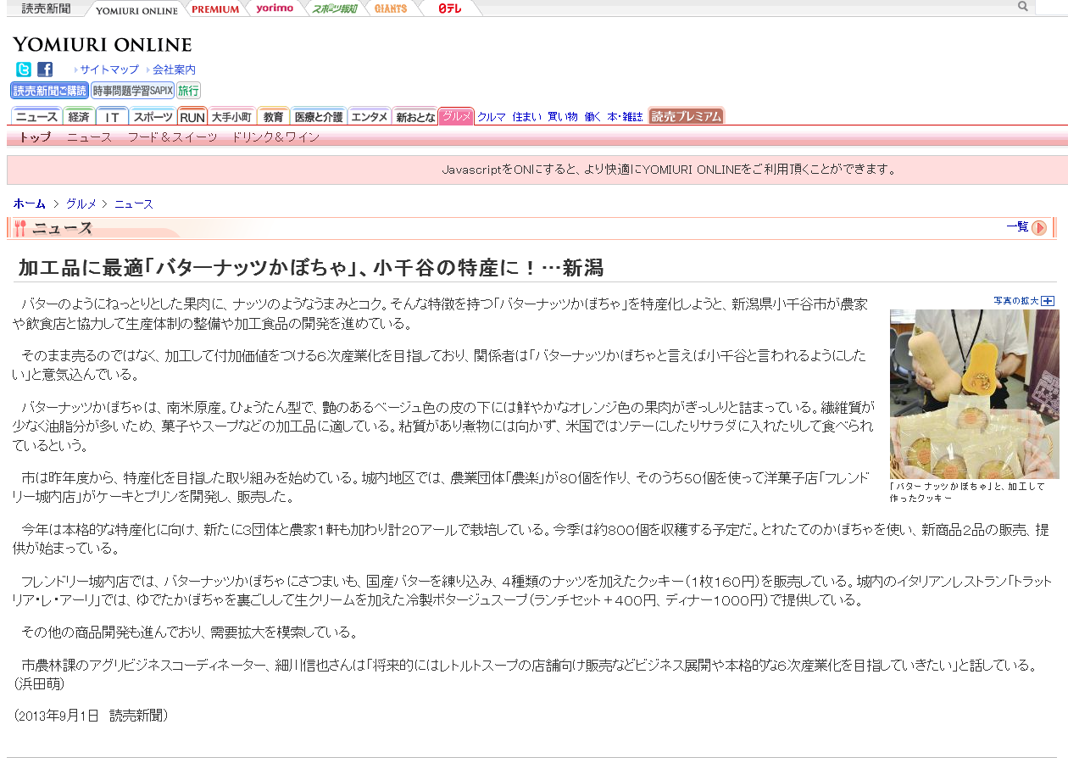The image size is (1068, 758).
Task: Switch to the PREMIUM tab
Action: 215,8
